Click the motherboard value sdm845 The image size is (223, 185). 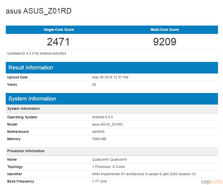[98, 132]
